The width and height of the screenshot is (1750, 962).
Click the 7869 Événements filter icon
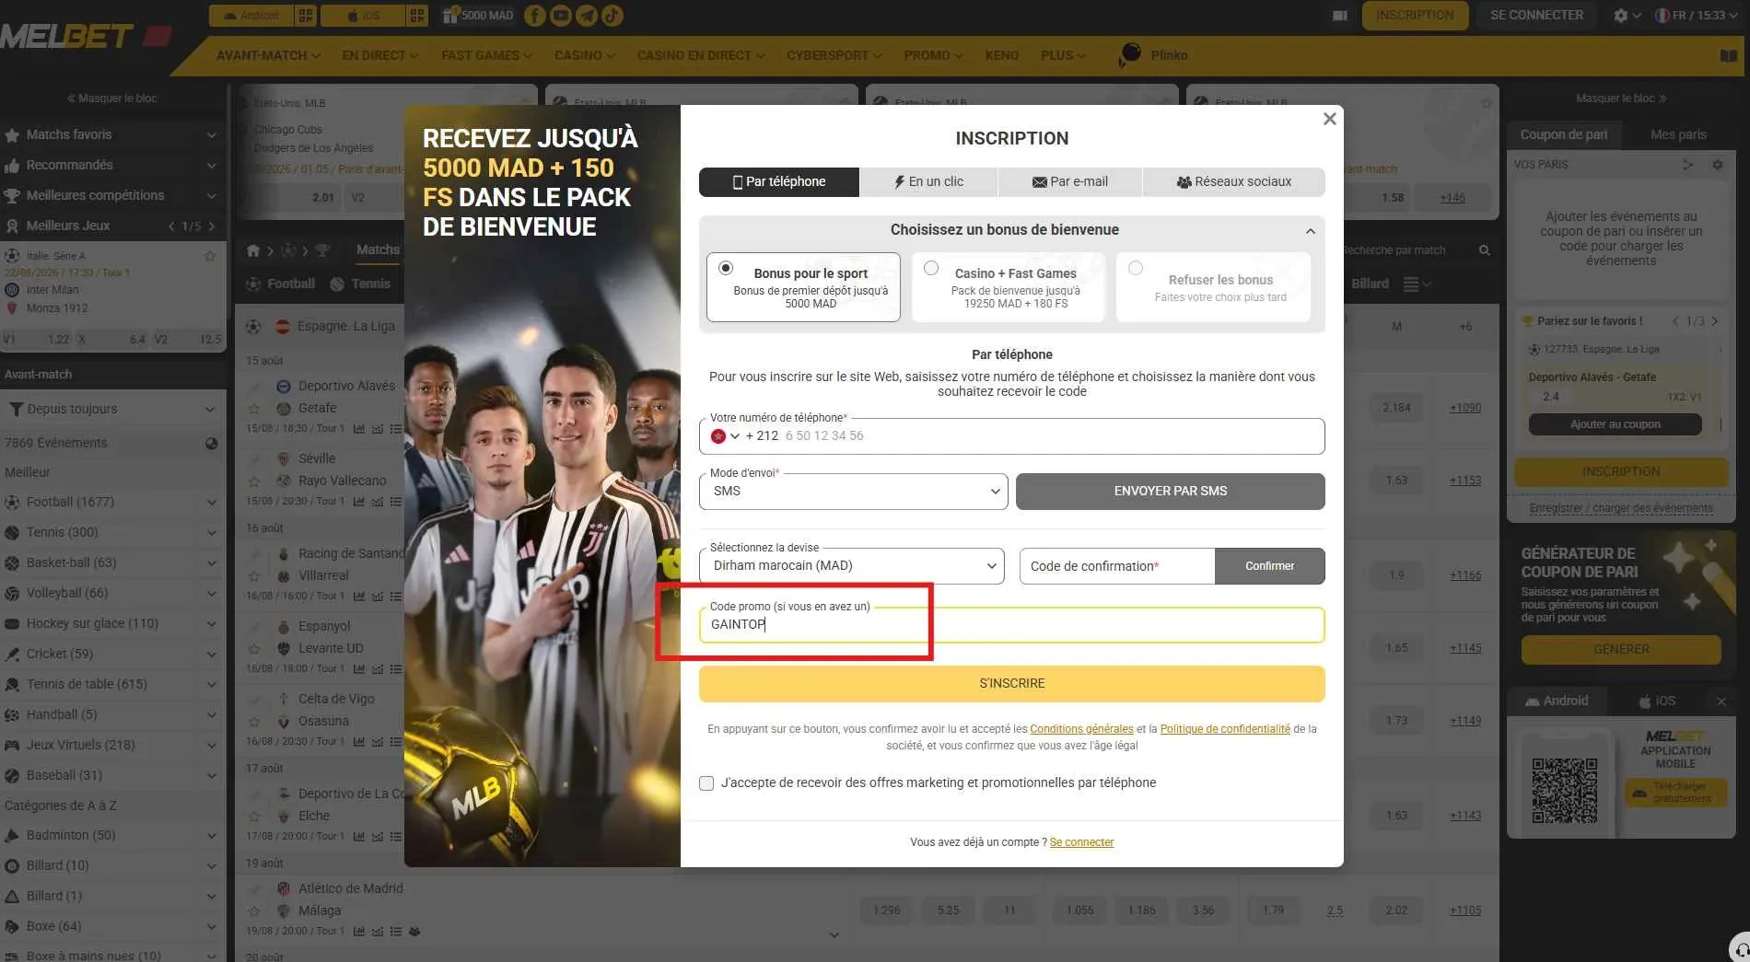(211, 443)
